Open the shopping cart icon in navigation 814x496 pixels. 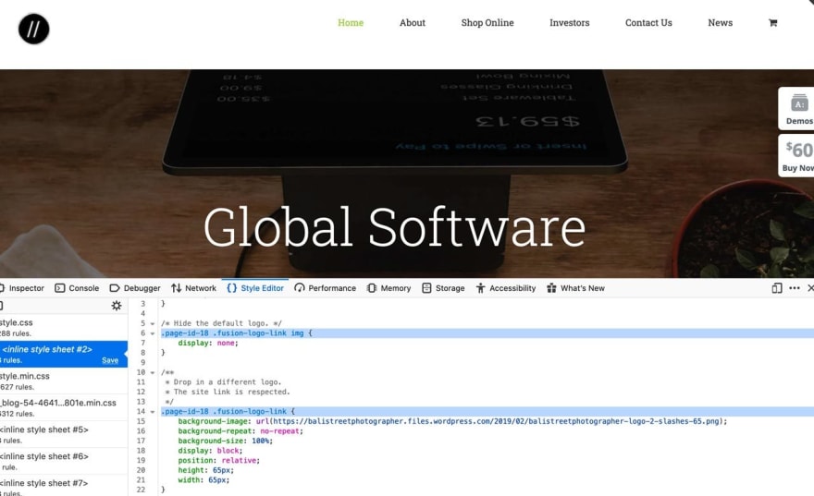pyautogui.click(x=772, y=23)
